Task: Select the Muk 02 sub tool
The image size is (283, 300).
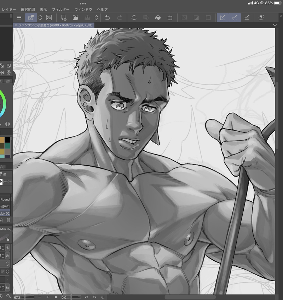Action: point(5,213)
